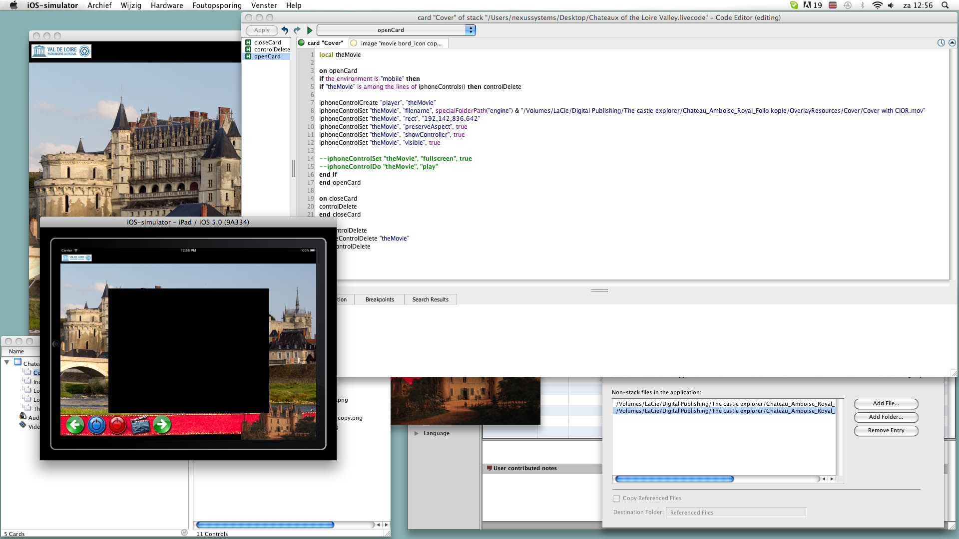Click the non-stack files horizontal scrollbar
959x539 pixels.
(x=674, y=479)
